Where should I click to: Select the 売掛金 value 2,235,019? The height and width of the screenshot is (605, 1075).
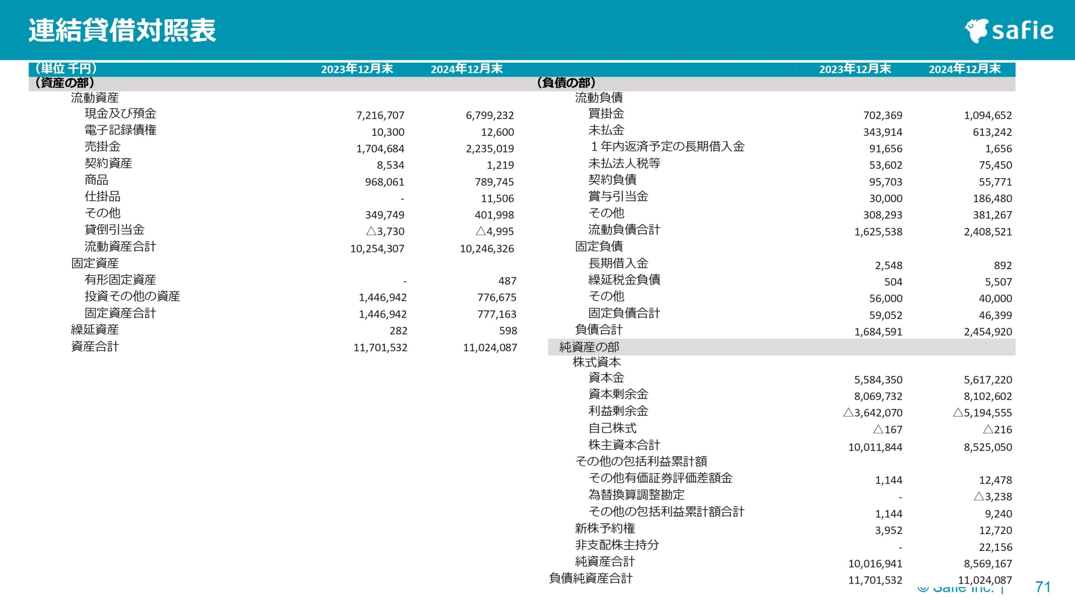(x=490, y=148)
